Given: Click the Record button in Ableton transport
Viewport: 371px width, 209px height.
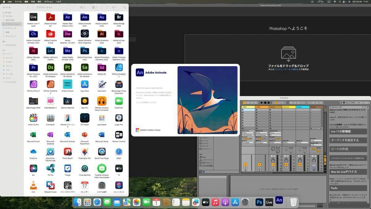Looking at the screenshot, I should click(x=268, y=103).
